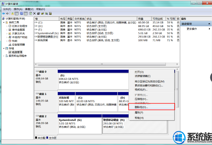Click the volume list horizontal scrollbar
This screenshot has width=212, height=145.
pos(102,64)
